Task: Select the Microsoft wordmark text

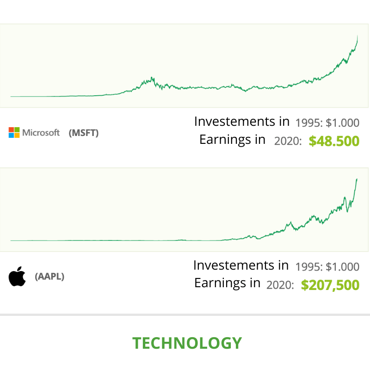Action: 41,133
